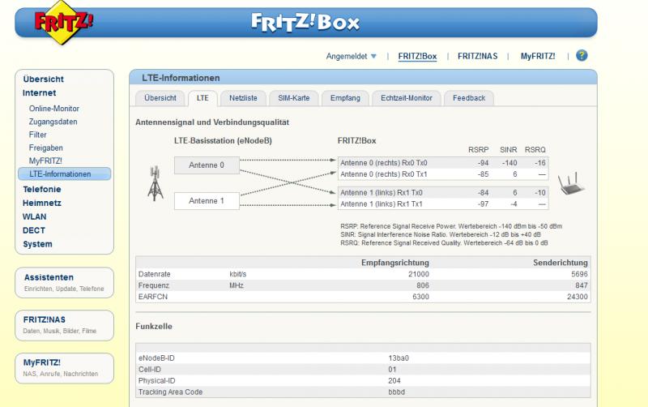Image resolution: width=648 pixels, height=407 pixels.
Task: Open MyFRITZ! under Internet in sidebar
Action: [x=45, y=161]
